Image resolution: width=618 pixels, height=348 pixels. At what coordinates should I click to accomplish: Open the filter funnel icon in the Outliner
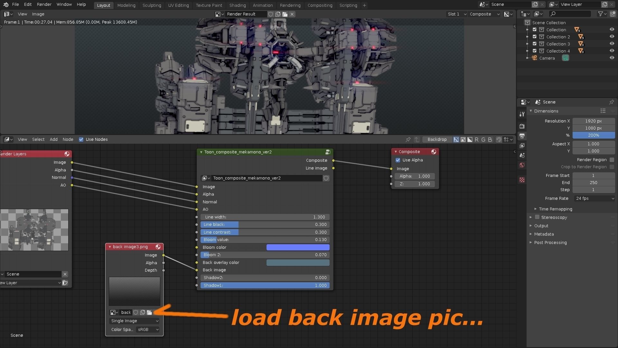pos(601,14)
